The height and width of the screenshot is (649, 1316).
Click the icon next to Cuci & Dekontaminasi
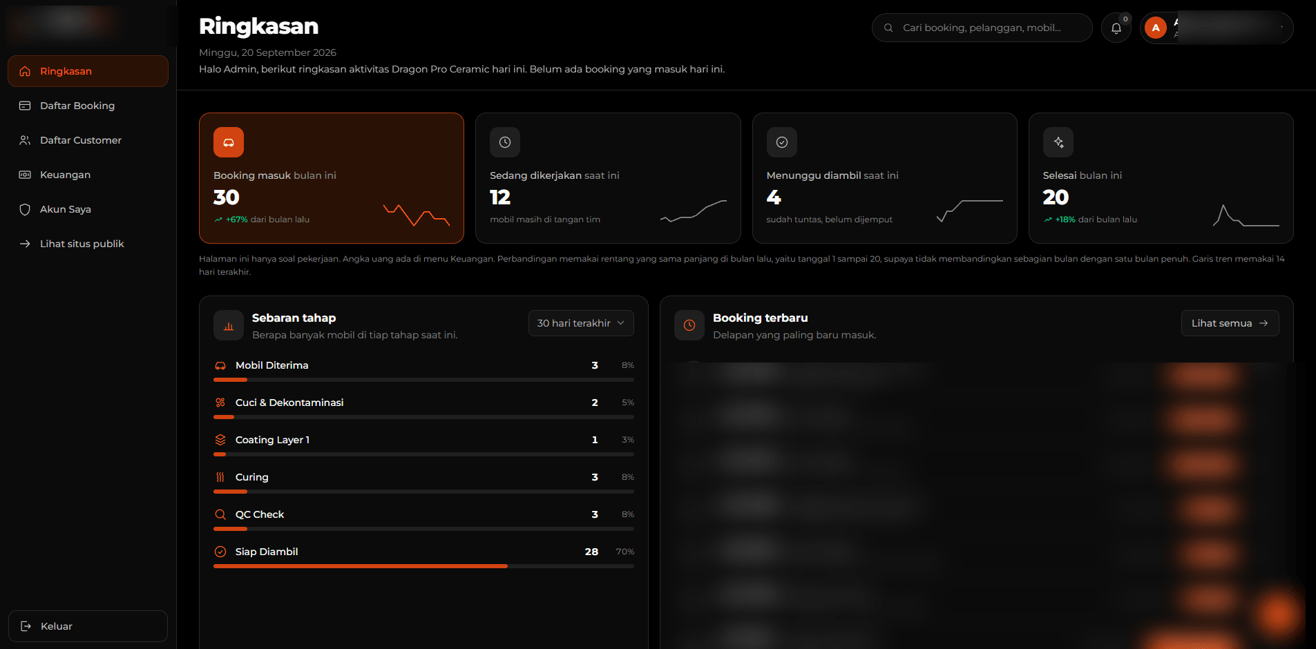[220, 403]
